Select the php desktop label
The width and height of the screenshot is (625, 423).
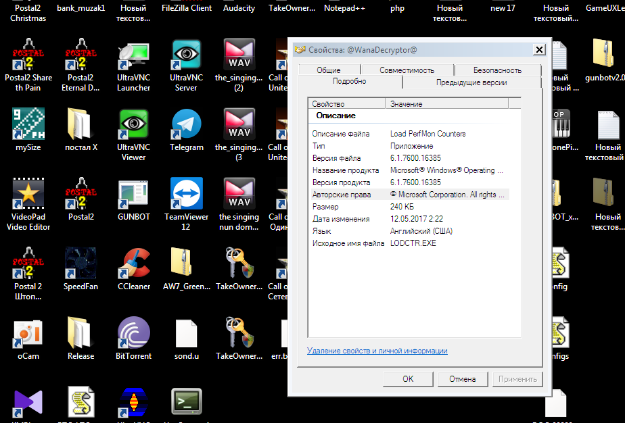tap(398, 8)
